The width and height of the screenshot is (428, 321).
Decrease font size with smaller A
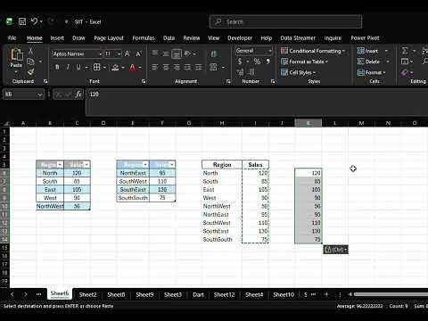(138, 53)
